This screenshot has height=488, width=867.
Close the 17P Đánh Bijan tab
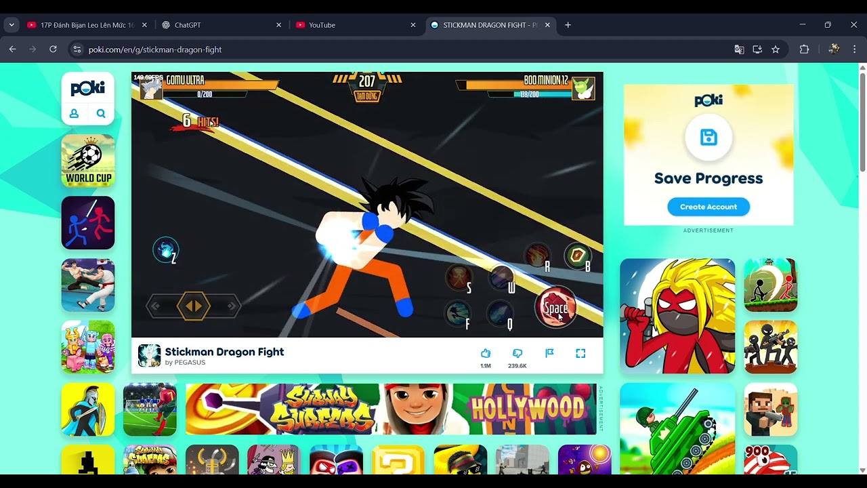click(x=144, y=25)
